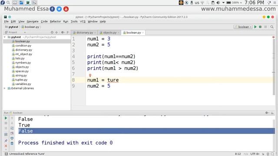This screenshot has width=278, height=156.
Task: Collapse the pytest project tree node
Action: (x=5, y=37)
